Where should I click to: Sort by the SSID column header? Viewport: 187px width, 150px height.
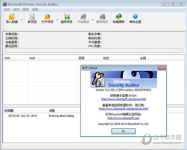click(x=15, y=58)
